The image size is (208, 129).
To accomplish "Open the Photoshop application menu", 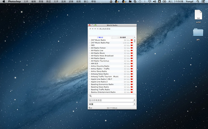I will (x=14, y=1).
